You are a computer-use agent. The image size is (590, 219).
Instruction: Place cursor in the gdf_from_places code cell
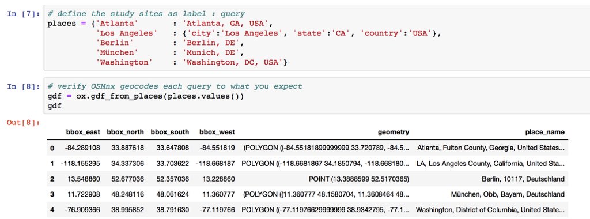[x=317, y=96]
